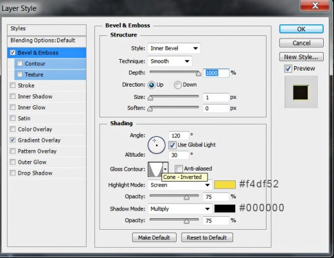
Task: Expand the Technique dropdown showing Smooth
Action: (170, 62)
